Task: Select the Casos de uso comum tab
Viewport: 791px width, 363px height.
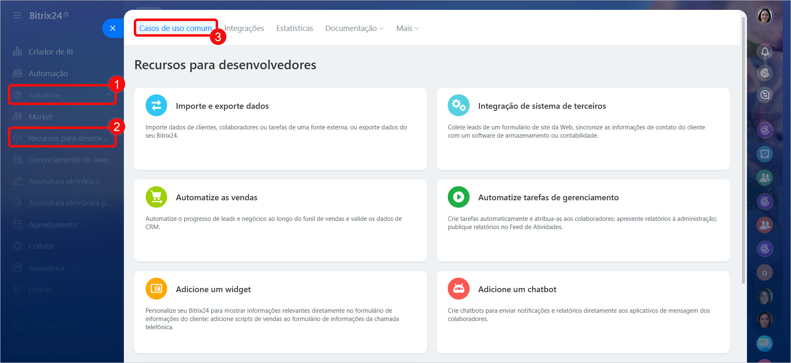Action: tap(175, 28)
